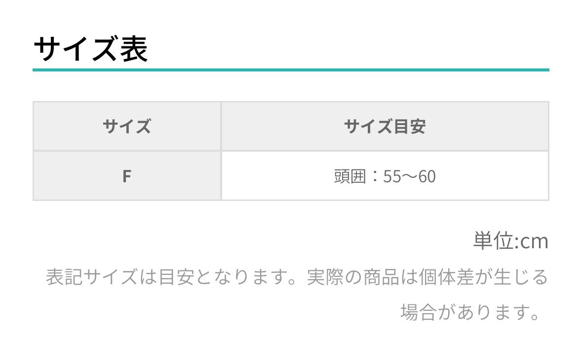Click the 場合があります。 line of the note
This screenshot has height=364, width=582.
(x=469, y=312)
